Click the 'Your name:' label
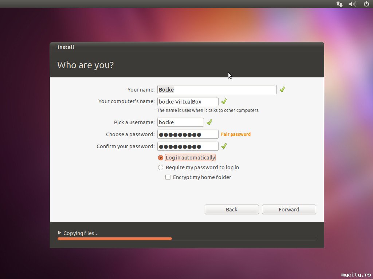The image size is (373, 279). (x=141, y=90)
